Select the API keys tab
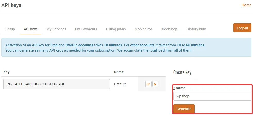This screenshot has height=115, width=253. [x=31, y=29]
